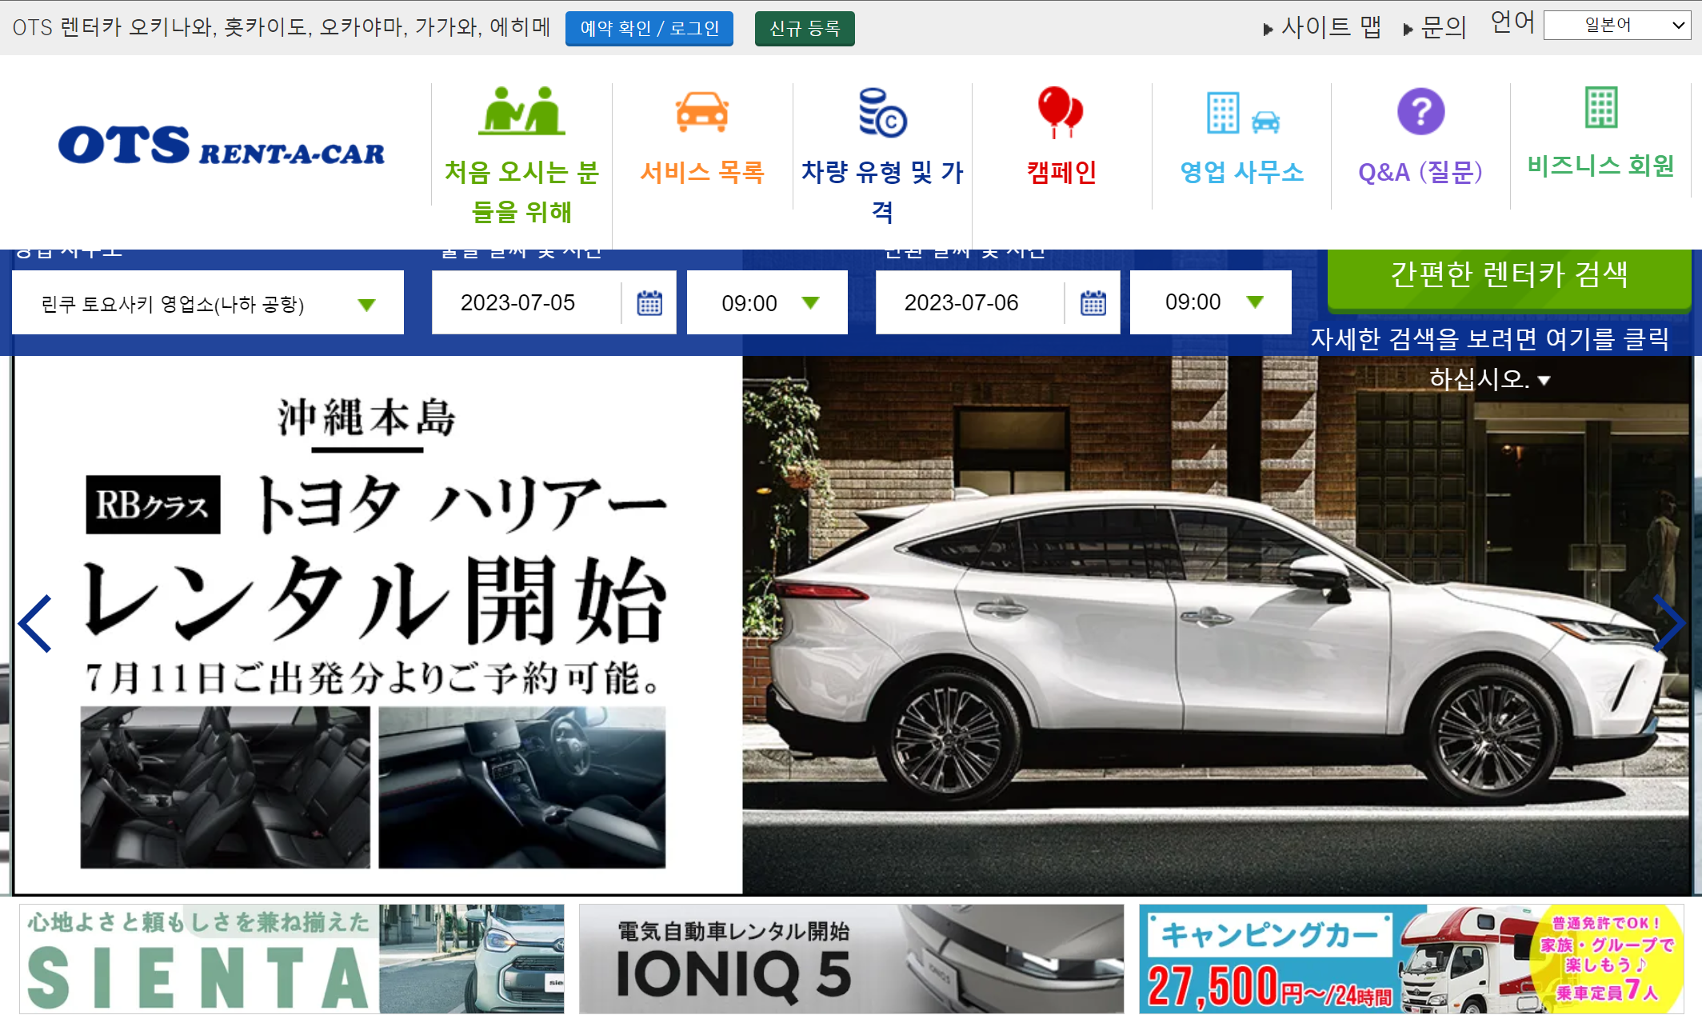The width and height of the screenshot is (1702, 1023).
Task: Expand the 린쿠 토요사키 영업소 office dropdown
Action: (x=366, y=305)
